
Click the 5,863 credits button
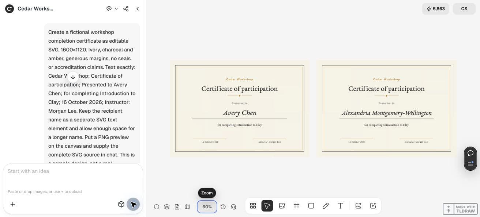pyautogui.click(x=435, y=9)
